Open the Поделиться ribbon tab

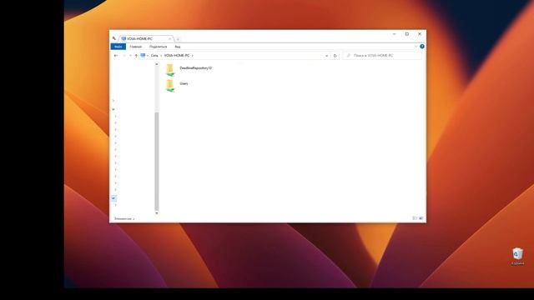158,47
